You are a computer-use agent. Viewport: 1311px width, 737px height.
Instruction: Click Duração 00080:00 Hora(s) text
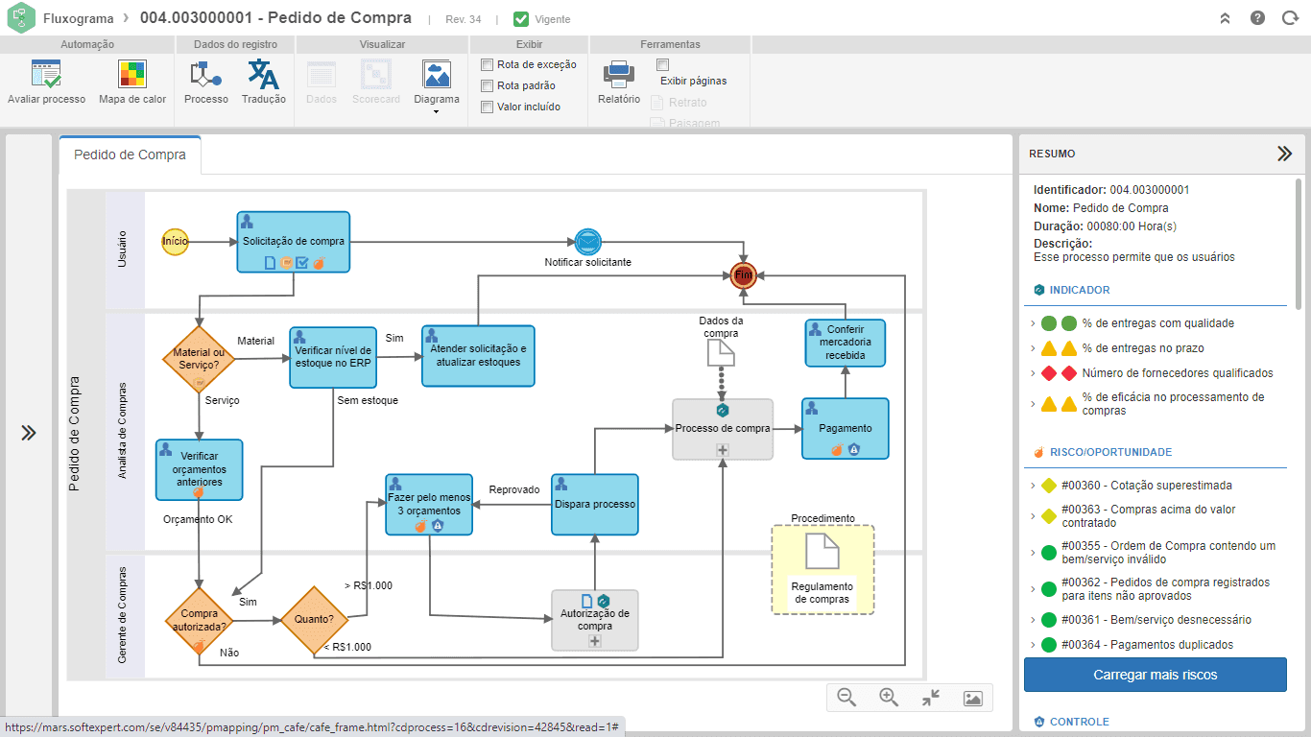pos(1105,226)
